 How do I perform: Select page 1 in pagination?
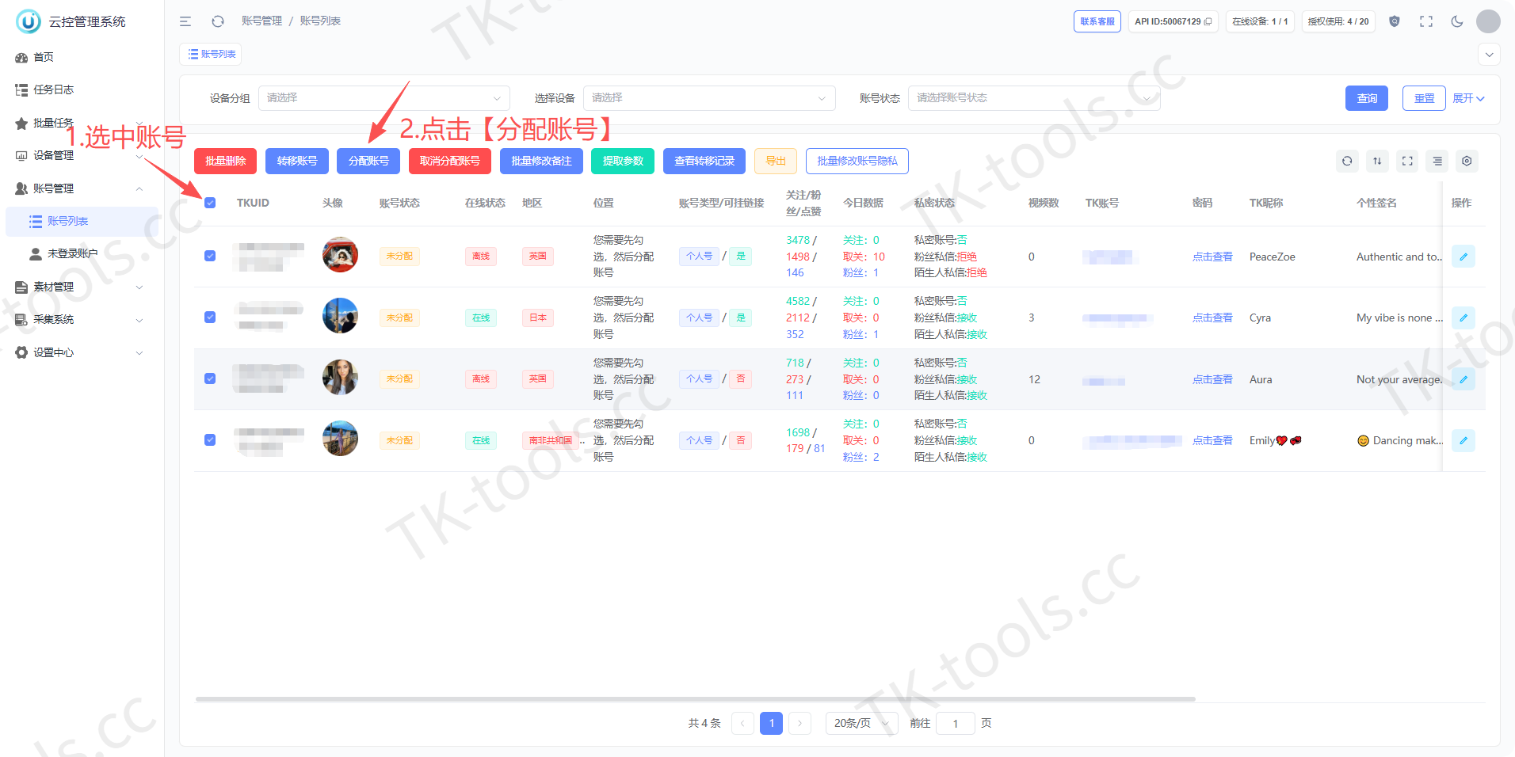[x=771, y=723]
